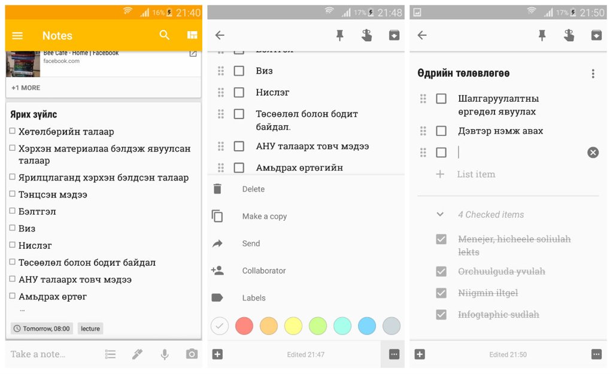This screenshot has width=613, height=374.
Task: Add a photo note with the camera icon
Action: click(192, 354)
